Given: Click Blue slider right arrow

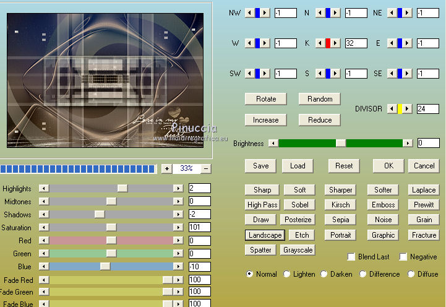Looking at the screenshot, I should (x=178, y=266).
